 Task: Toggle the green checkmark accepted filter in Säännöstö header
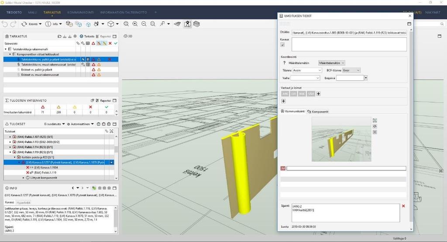tap(116, 43)
